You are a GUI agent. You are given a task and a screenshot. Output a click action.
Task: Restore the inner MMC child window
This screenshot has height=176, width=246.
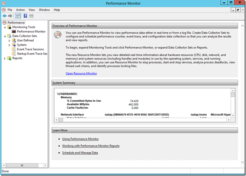(238, 10)
